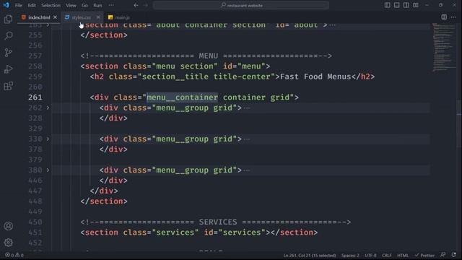Click id="services" attribute on line 451
This screenshot has height=260, width=462.
(x=235, y=233)
